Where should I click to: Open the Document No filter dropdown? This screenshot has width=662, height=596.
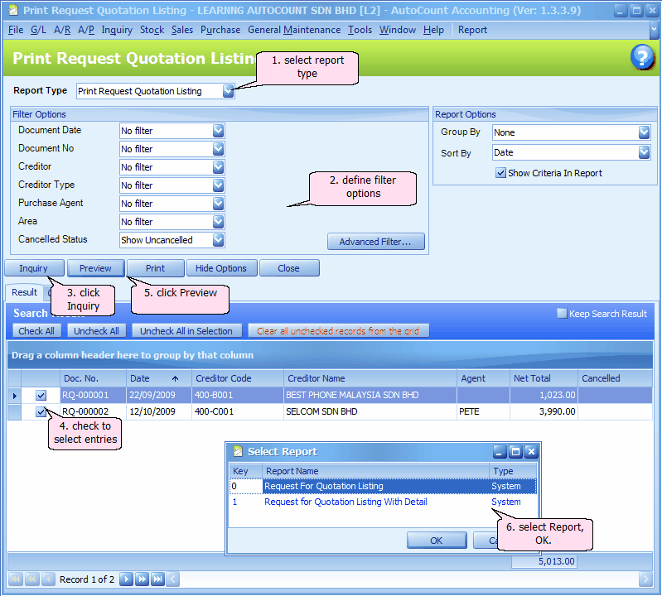coord(218,149)
